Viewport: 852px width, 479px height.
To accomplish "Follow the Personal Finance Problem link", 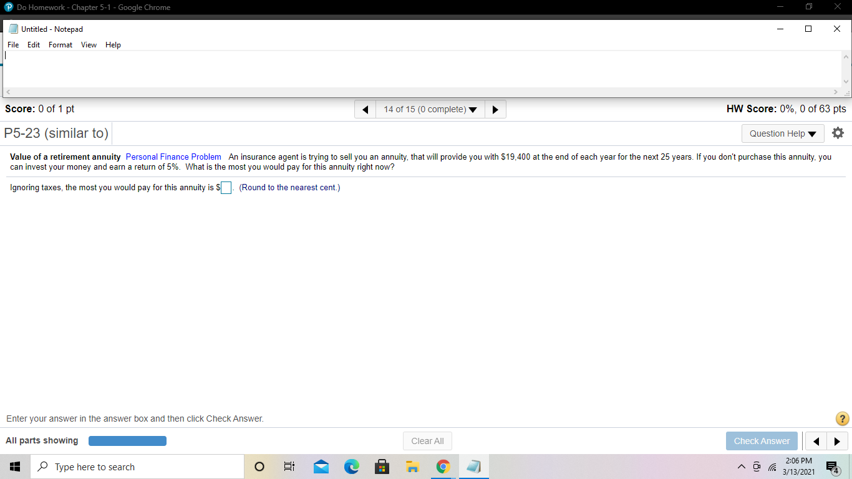I will (173, 157).
